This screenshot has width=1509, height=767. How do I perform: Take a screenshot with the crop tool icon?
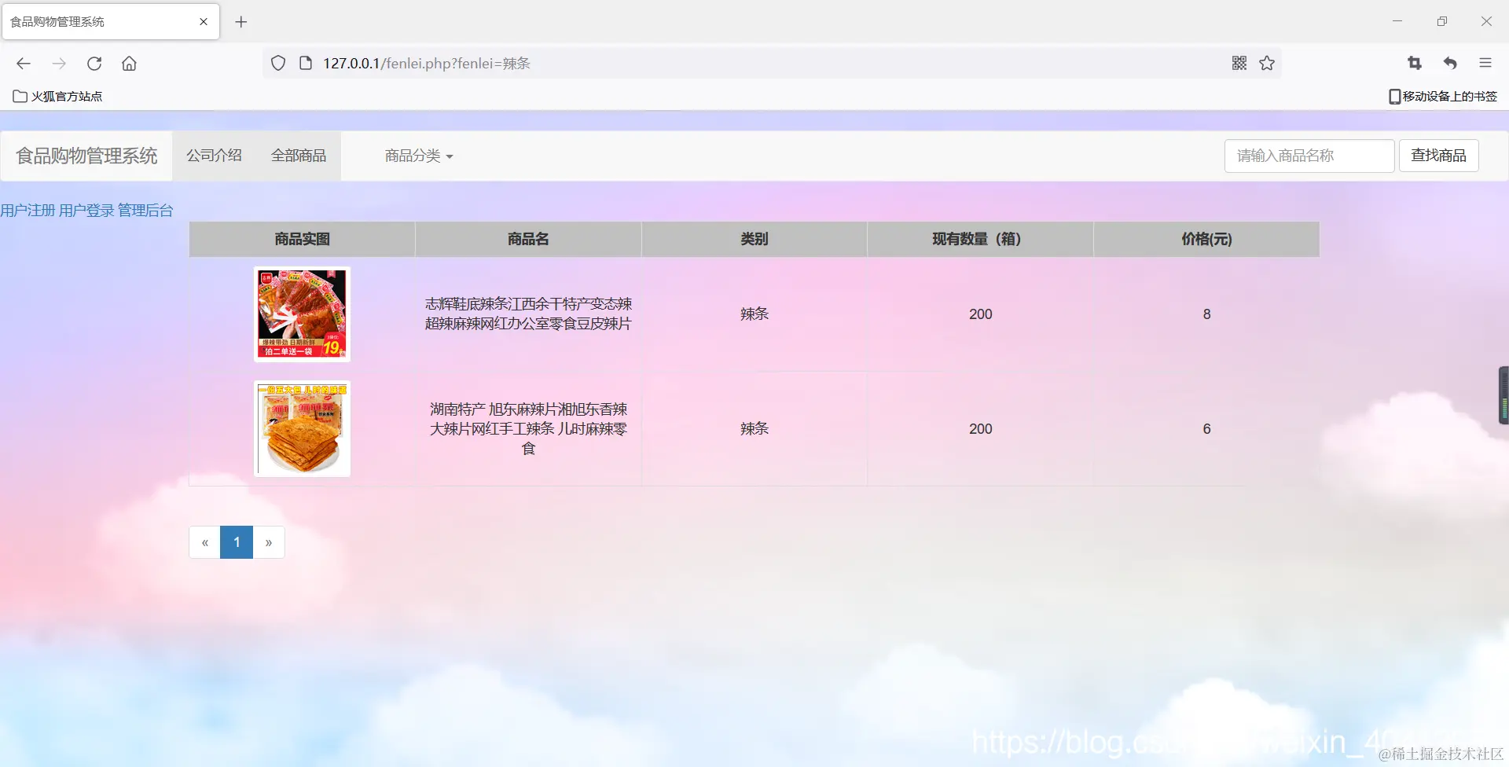pos(1414,63)
